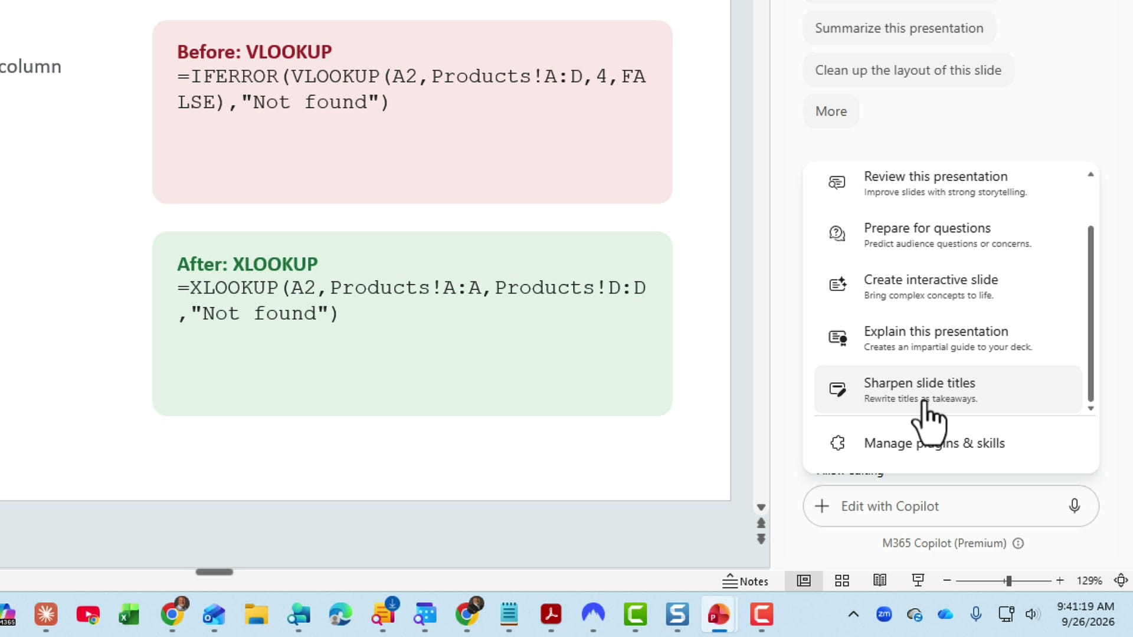Click the Zoom icon in system tray
1133x637 pixels.
point(884,615)
